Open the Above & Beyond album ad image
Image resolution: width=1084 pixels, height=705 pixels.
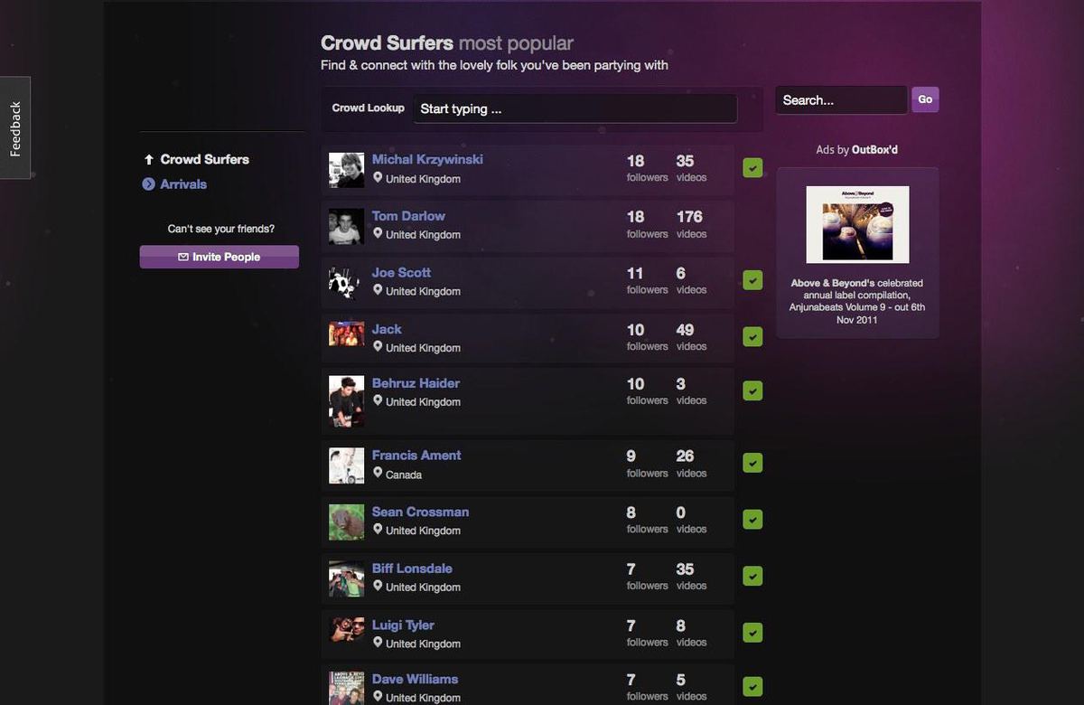[x=857, y=224]
